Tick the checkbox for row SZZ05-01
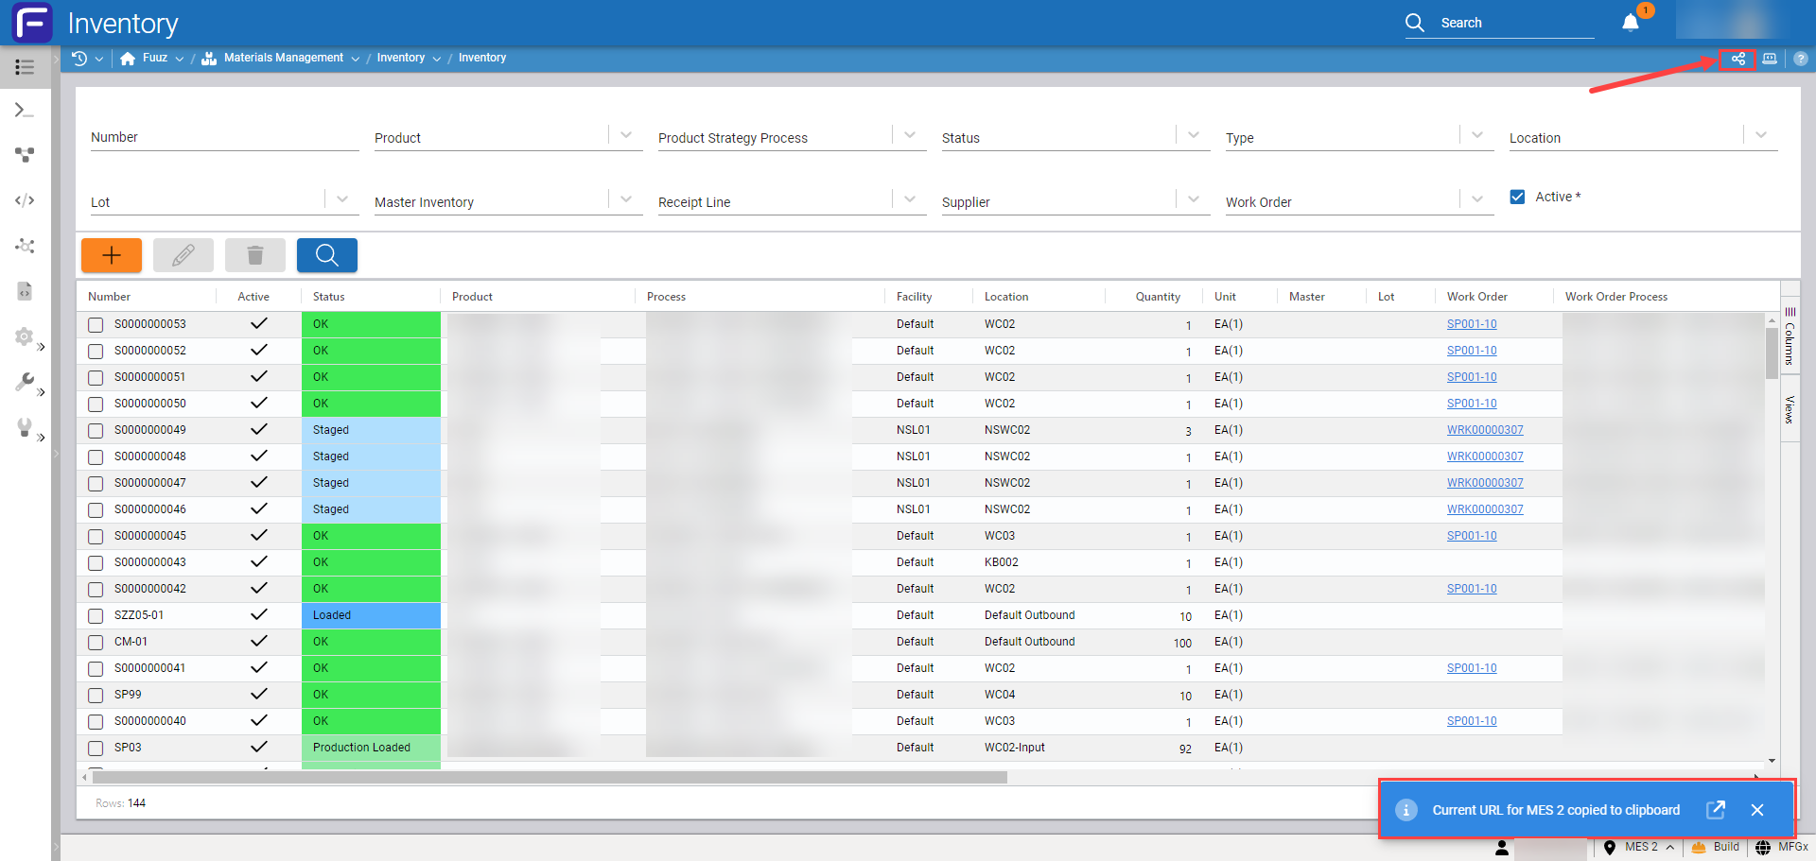Screen dimensions: 1816x861 click(x=96, y=615)
